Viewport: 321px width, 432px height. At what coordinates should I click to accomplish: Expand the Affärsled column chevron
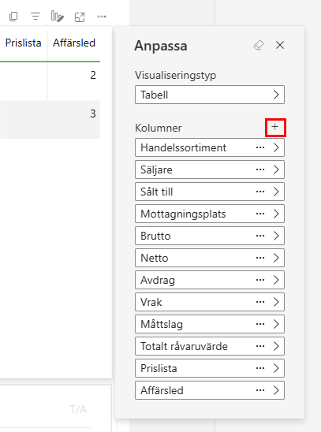click(x=276, y=390)
